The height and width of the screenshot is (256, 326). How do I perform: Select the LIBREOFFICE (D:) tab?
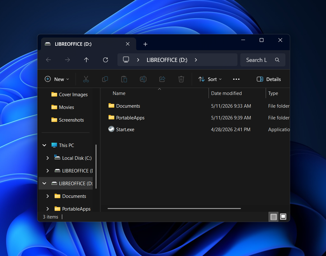(89, 44)
